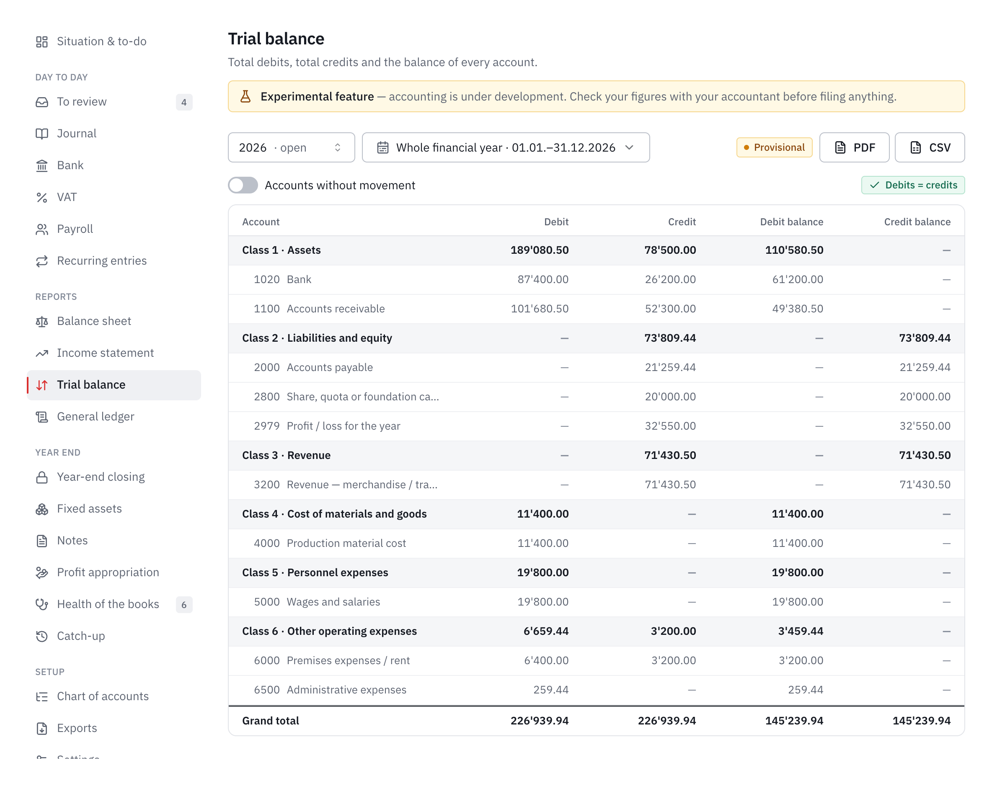This screenshot has height=799, width=992.
Task: Click 6500 Administrative expenses row
Action: (x=597, y=690)
